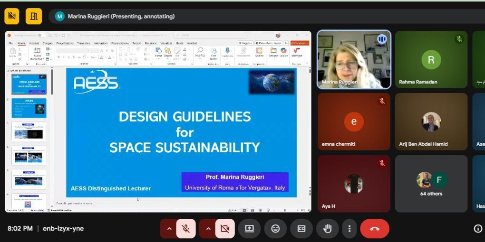The image size is (485, 242).
Task: Open the font size combo box
Action: coord(95,51)
